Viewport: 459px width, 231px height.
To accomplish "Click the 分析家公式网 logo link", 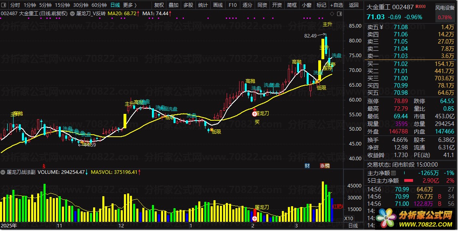I will tap(416, 218).
